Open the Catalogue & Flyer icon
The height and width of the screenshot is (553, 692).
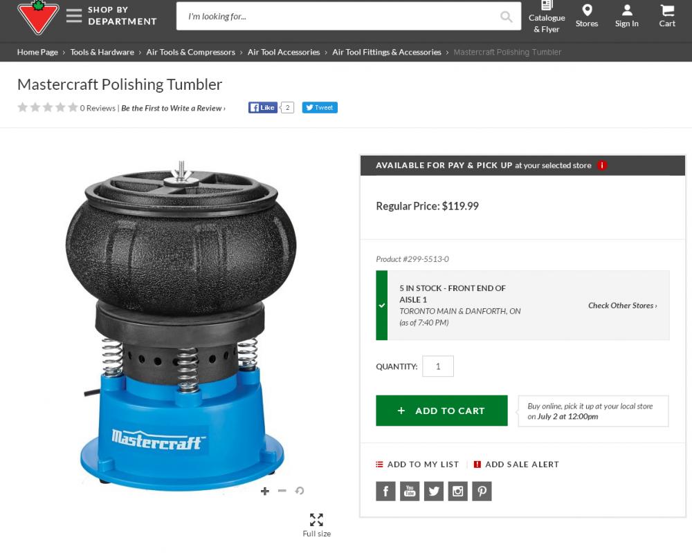(x=547, y=8)
